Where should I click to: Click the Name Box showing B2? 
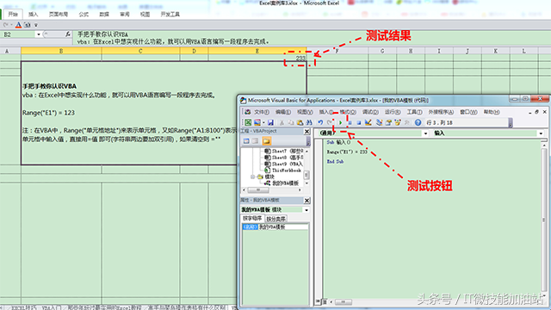pyautogui.click(x=18, y=34)
